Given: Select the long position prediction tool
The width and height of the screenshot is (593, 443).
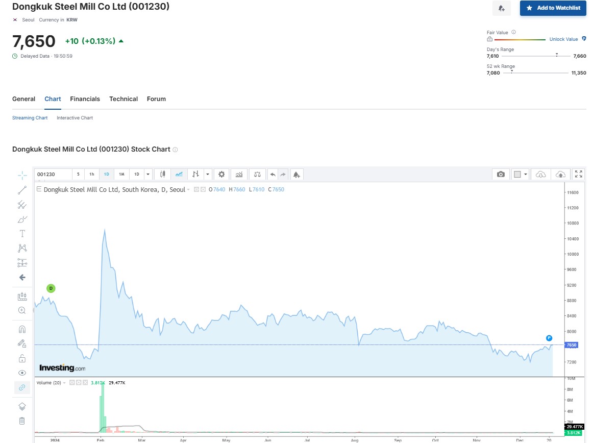Looking at the screenshot, I should click(x=22, y=262).
